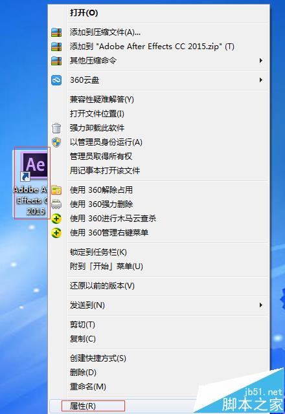Choose 使用 360进行木马云查杀
Image resolution: width=285 pixels, height=414 pixels.
click(159, 219)
